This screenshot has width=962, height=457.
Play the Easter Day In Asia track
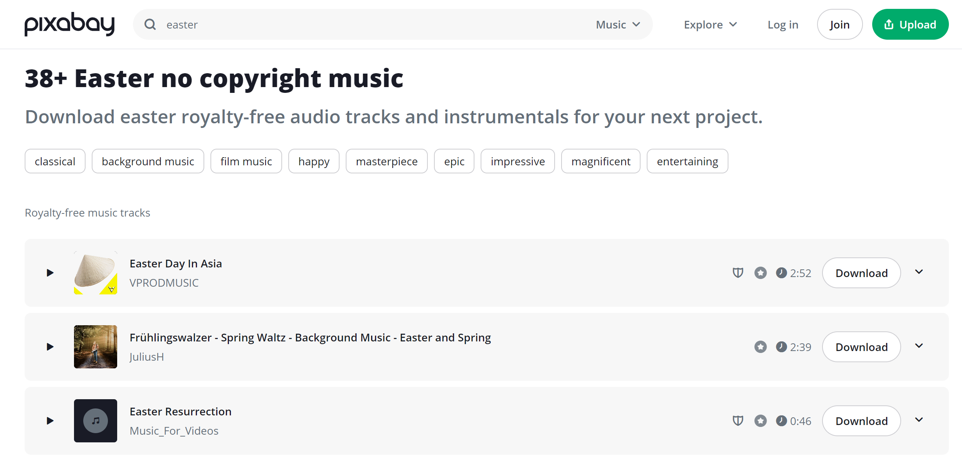tap(50, 273)
